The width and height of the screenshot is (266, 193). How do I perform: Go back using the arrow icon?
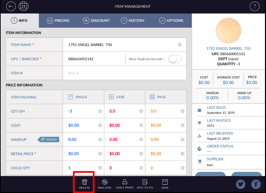pos(11,6)
